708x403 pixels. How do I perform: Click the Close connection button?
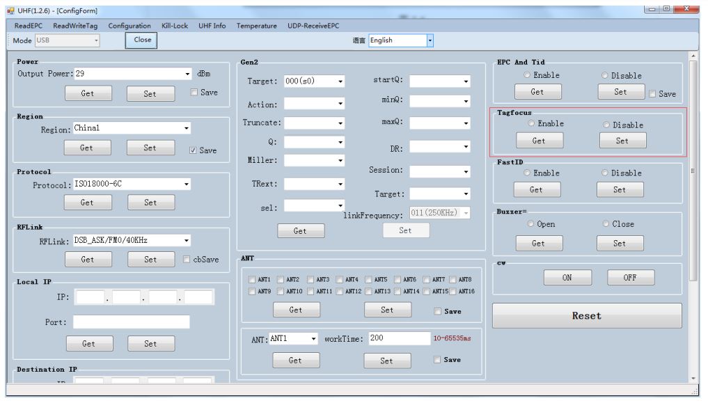[x=142, y=40]
